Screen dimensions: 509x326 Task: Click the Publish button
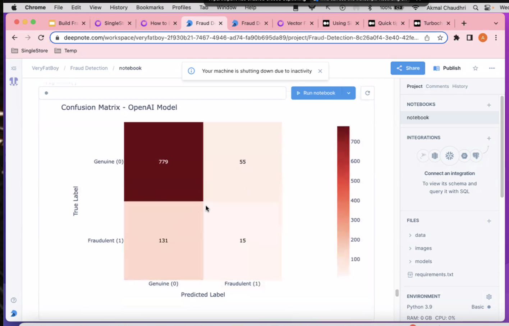coord(447,68)
